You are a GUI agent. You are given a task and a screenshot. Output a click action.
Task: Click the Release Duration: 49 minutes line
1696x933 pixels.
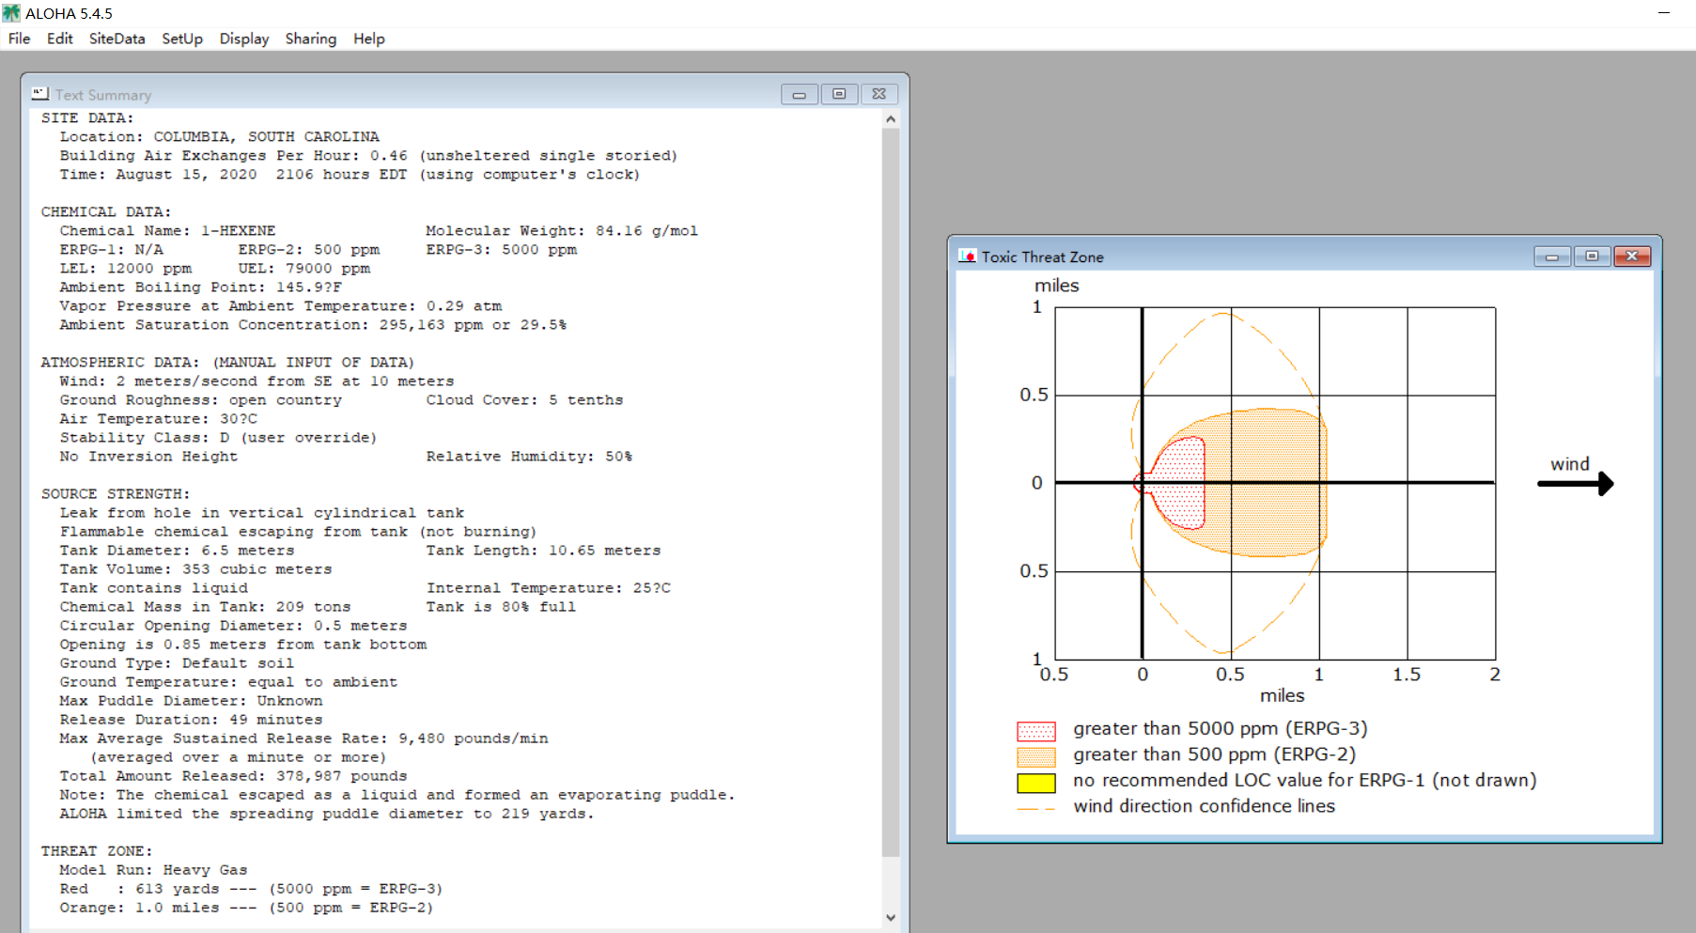tap(192, 720)
